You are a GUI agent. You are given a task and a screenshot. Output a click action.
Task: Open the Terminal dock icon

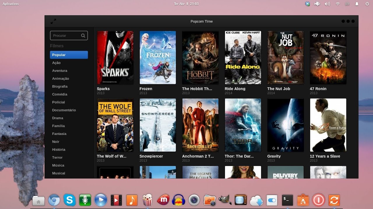click(x=287, y=200)
